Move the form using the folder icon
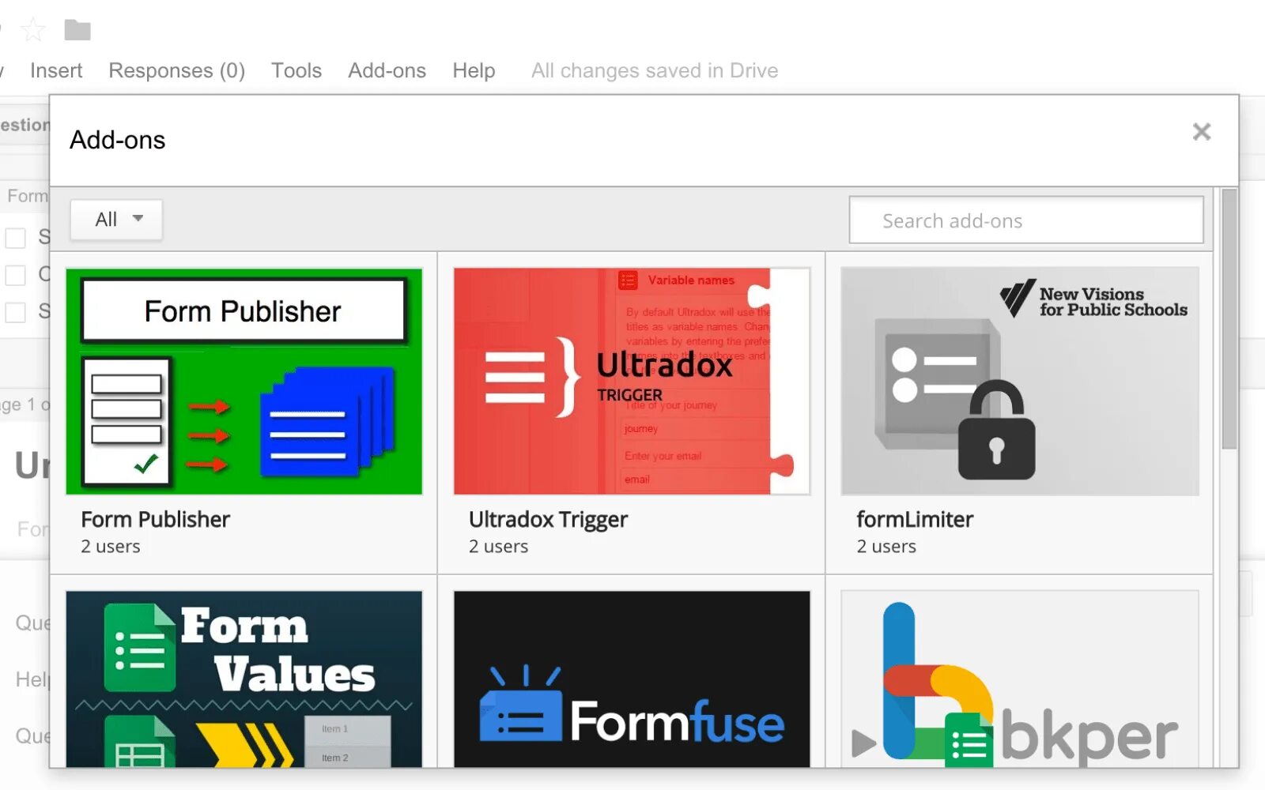This screenshot has height=790, width=1265. pyautogui.click(x=77, y=30)
